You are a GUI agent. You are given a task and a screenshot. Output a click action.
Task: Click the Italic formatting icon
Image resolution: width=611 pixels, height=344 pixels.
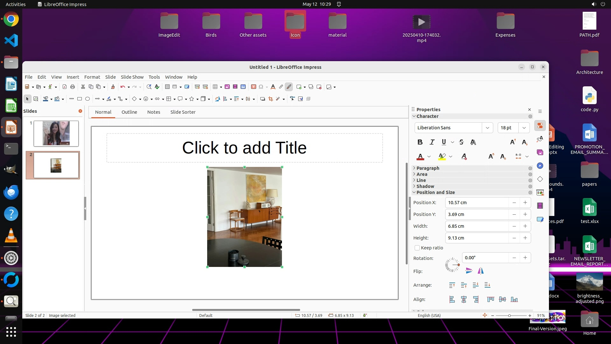(x=432, y=142)
